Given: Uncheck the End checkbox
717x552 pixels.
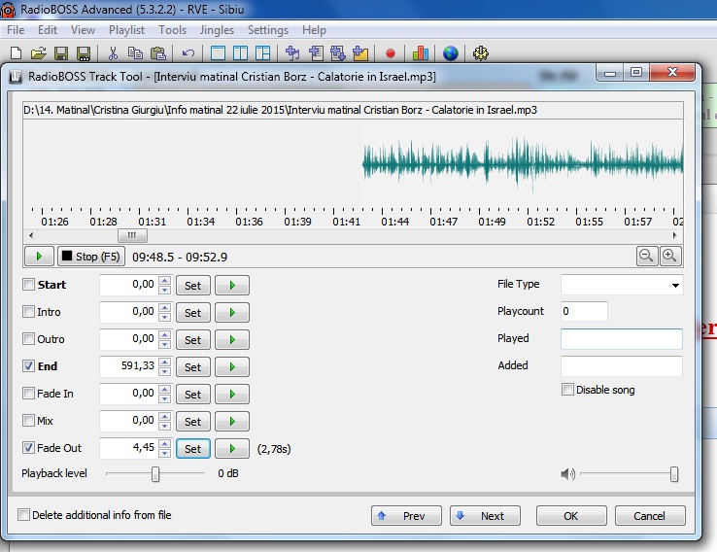Looking at the screenshot, I should pos(28,365).
